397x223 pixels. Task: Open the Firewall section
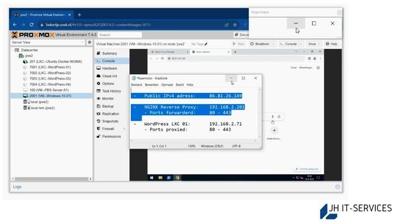(108, 129)
